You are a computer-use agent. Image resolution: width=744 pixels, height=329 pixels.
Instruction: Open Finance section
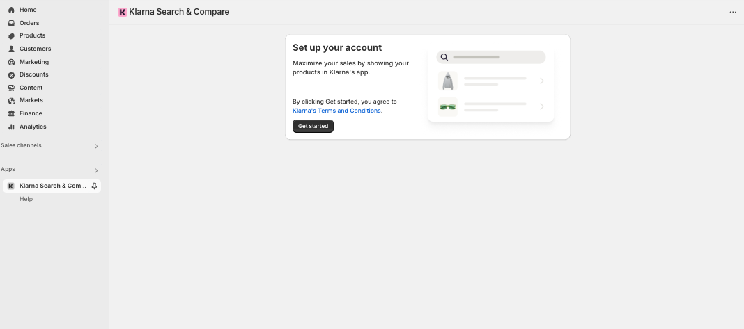point(31,114)
